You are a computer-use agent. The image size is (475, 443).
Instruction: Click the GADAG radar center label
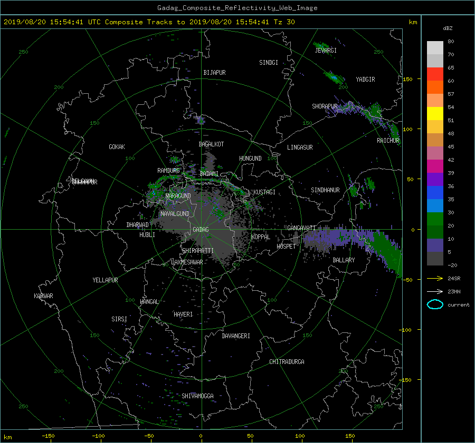201,230
